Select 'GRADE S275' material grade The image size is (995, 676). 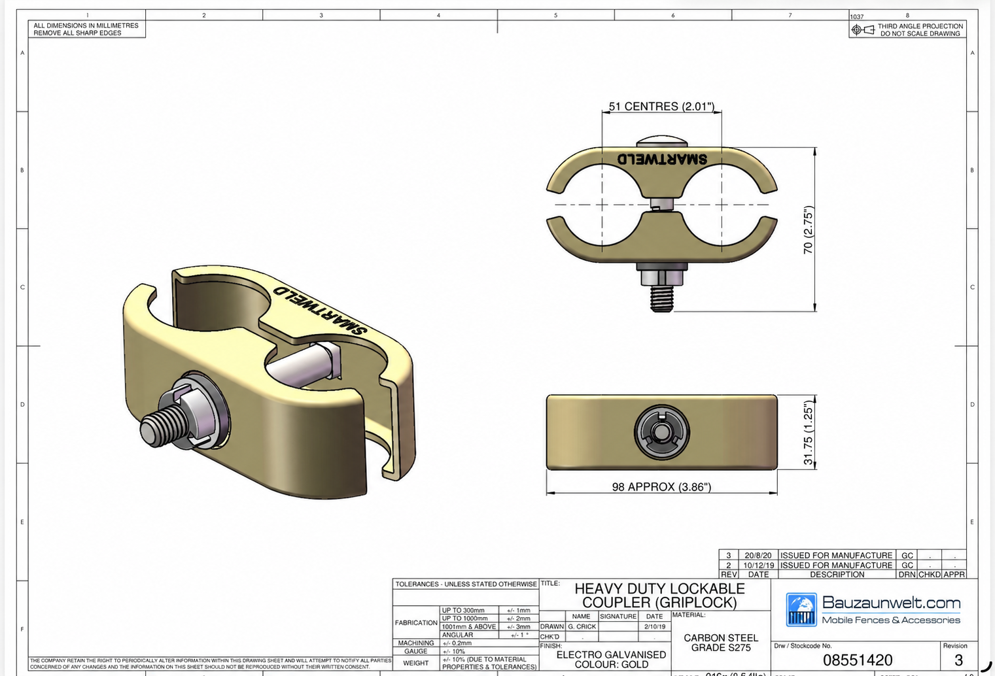tap(721, 647)
